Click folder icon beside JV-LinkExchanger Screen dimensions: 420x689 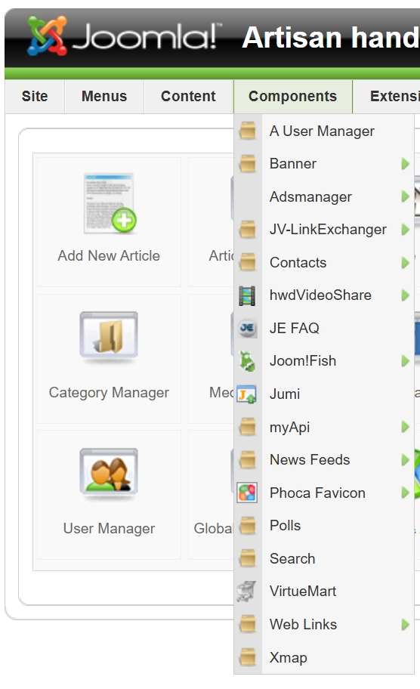click(x=248, y=230)
